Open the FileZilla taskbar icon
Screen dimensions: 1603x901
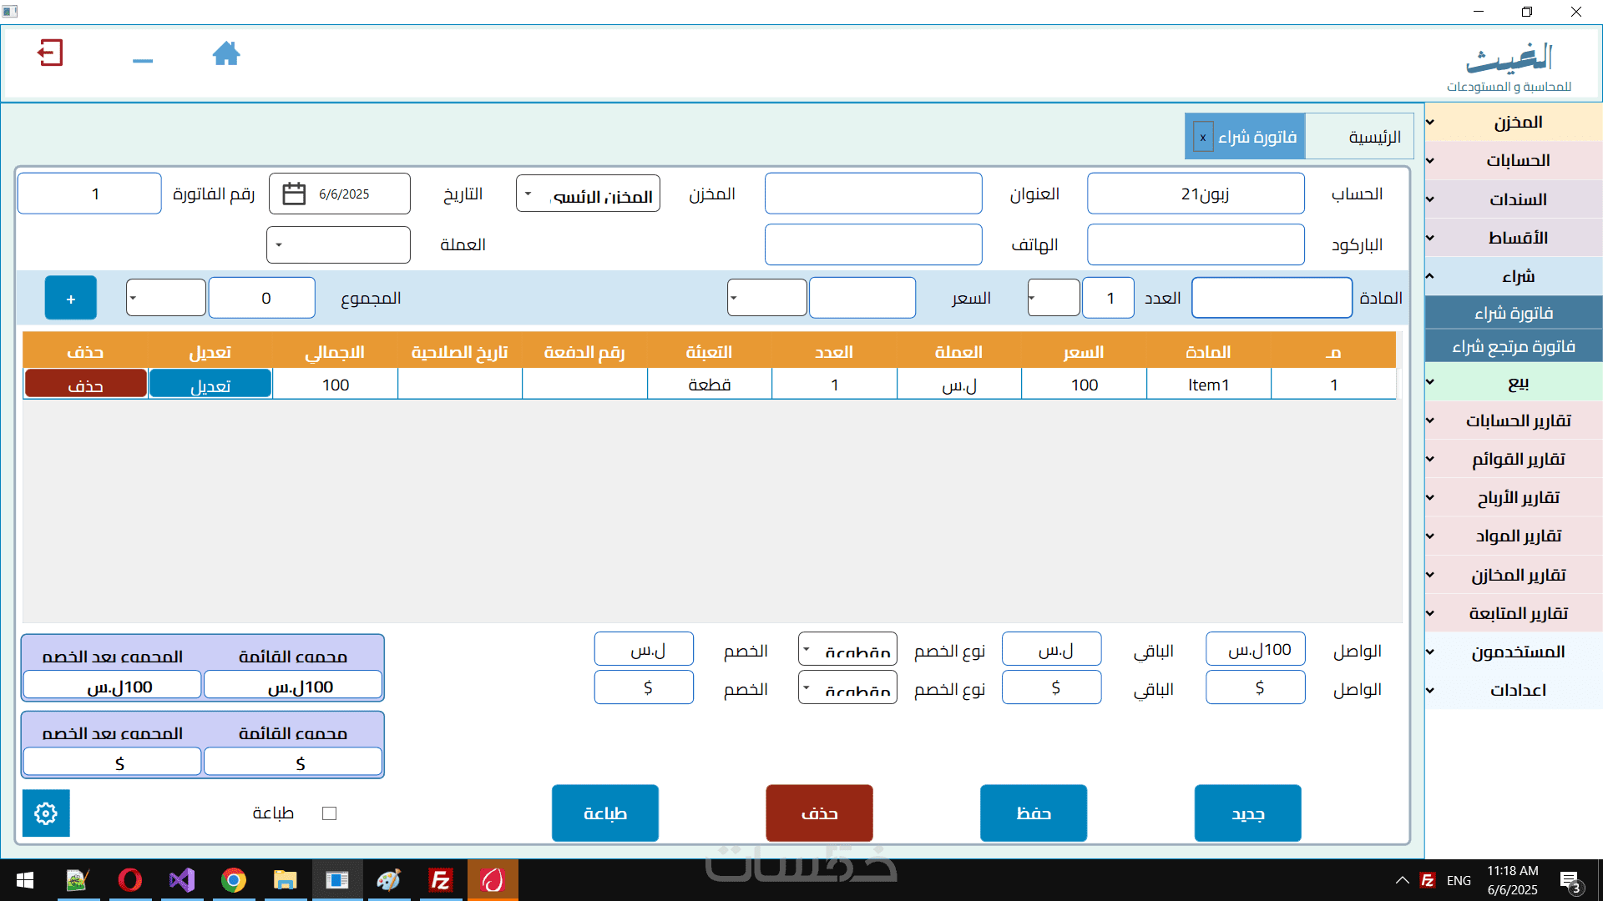coord(440,880)
